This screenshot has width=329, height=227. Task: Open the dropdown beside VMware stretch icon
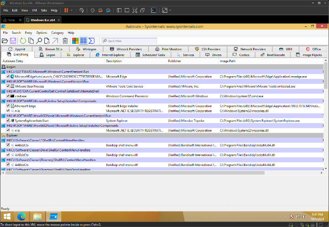point(170,10)
